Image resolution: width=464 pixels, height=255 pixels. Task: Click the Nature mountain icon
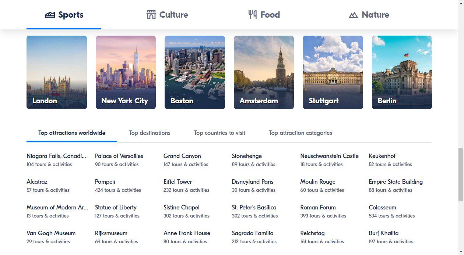tap(353, 15)
